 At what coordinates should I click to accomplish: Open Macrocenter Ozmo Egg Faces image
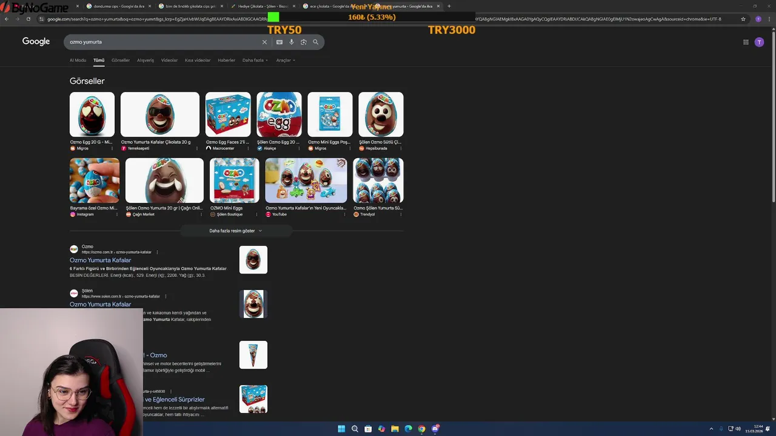click(x=228, y=114)
